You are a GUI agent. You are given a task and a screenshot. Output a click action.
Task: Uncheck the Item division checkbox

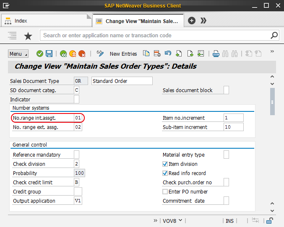point(165,164)
